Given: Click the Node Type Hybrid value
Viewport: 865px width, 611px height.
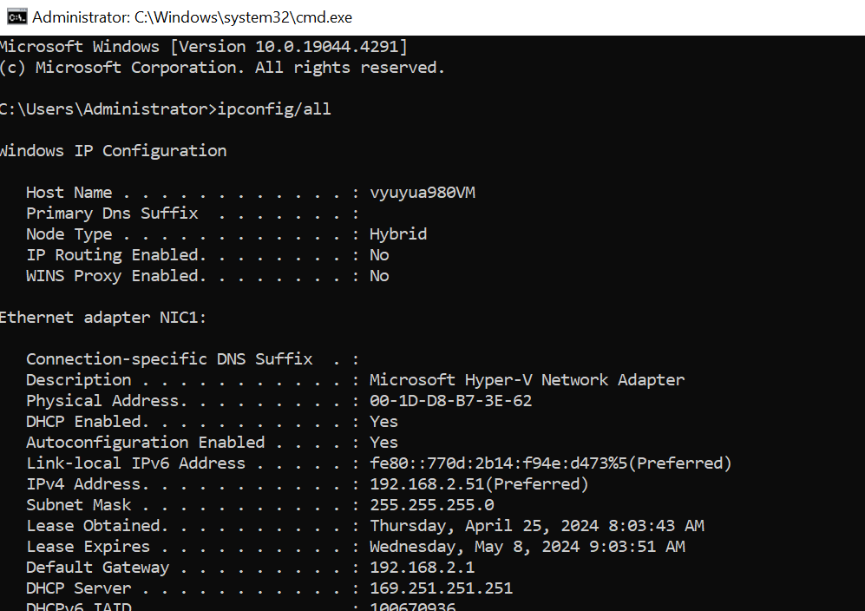Looking at the screenshot, I should pos(397,234).
